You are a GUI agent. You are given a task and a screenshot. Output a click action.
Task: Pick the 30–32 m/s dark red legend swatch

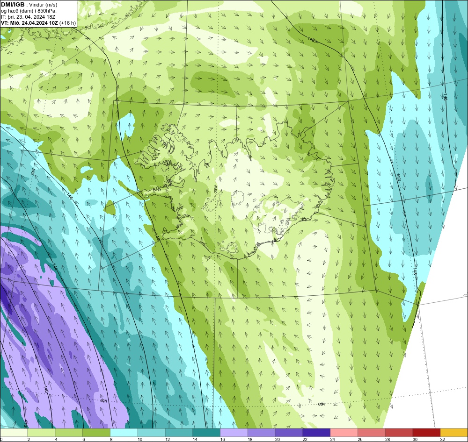coord(426,432)
